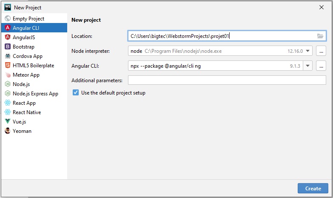Select the React Native project type label
This screenshot has width=333, height=198.
tap(27, 112)
